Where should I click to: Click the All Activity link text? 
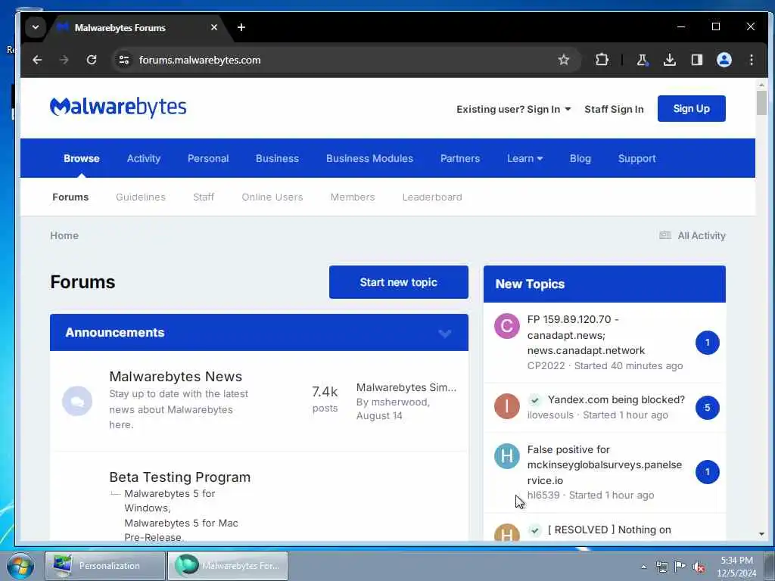pos(702,236)
